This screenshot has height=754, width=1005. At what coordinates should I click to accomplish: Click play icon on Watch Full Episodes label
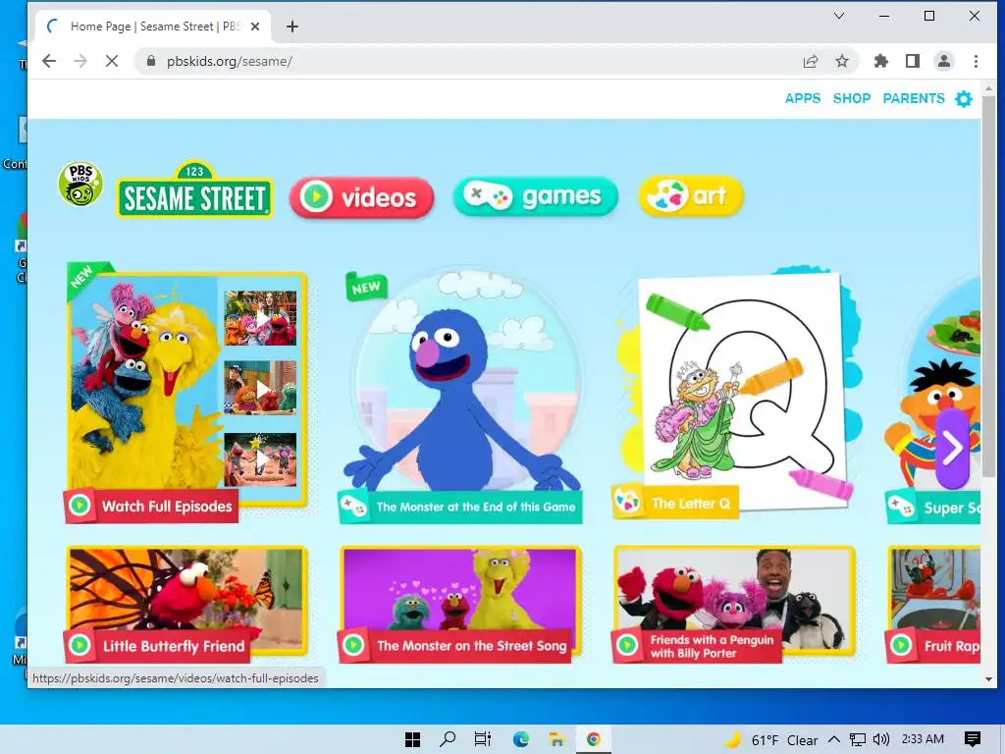click(79, 506)
